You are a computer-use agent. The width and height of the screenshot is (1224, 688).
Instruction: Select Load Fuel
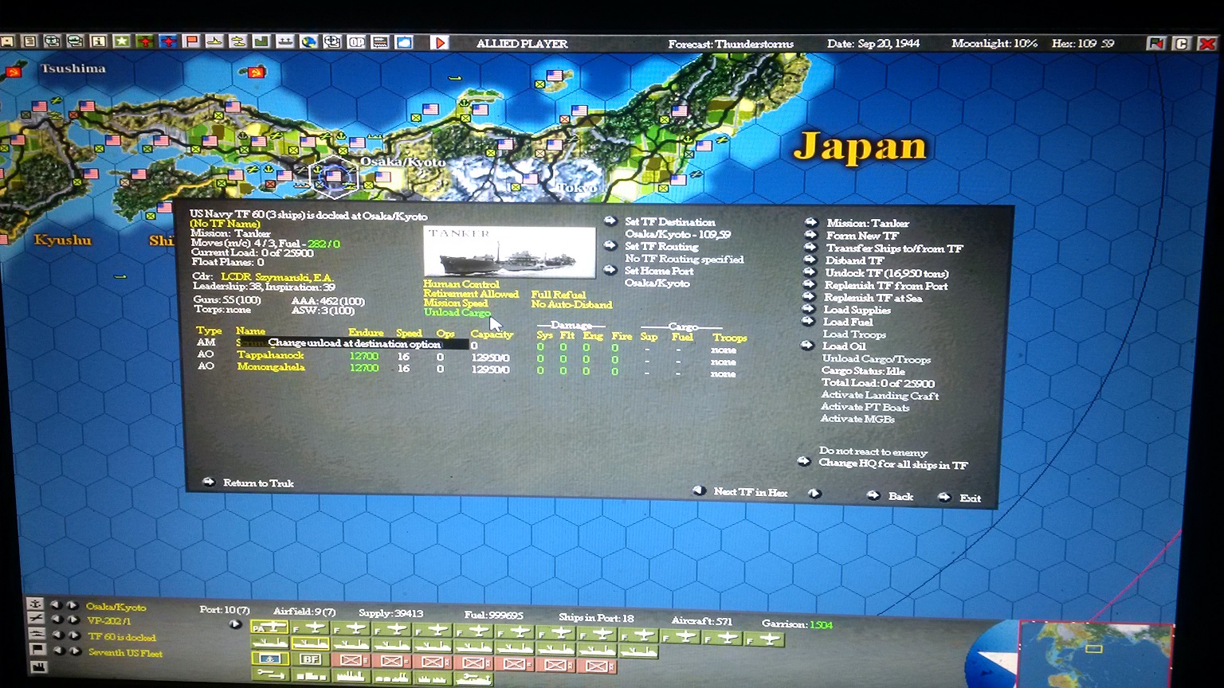[848, 322]
